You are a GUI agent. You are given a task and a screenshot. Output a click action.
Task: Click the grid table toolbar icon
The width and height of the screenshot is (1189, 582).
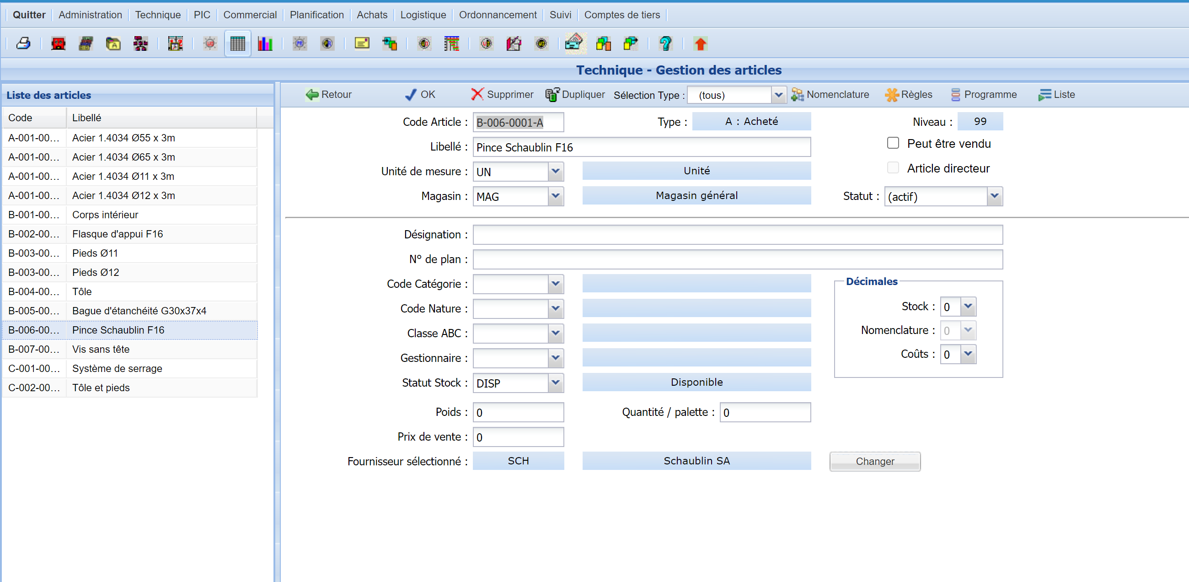[237, 43]
